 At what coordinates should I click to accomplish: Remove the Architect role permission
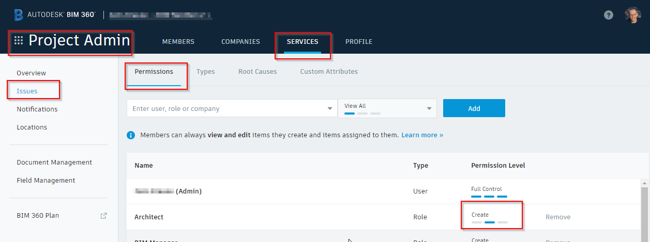click(x=558, y=217)
